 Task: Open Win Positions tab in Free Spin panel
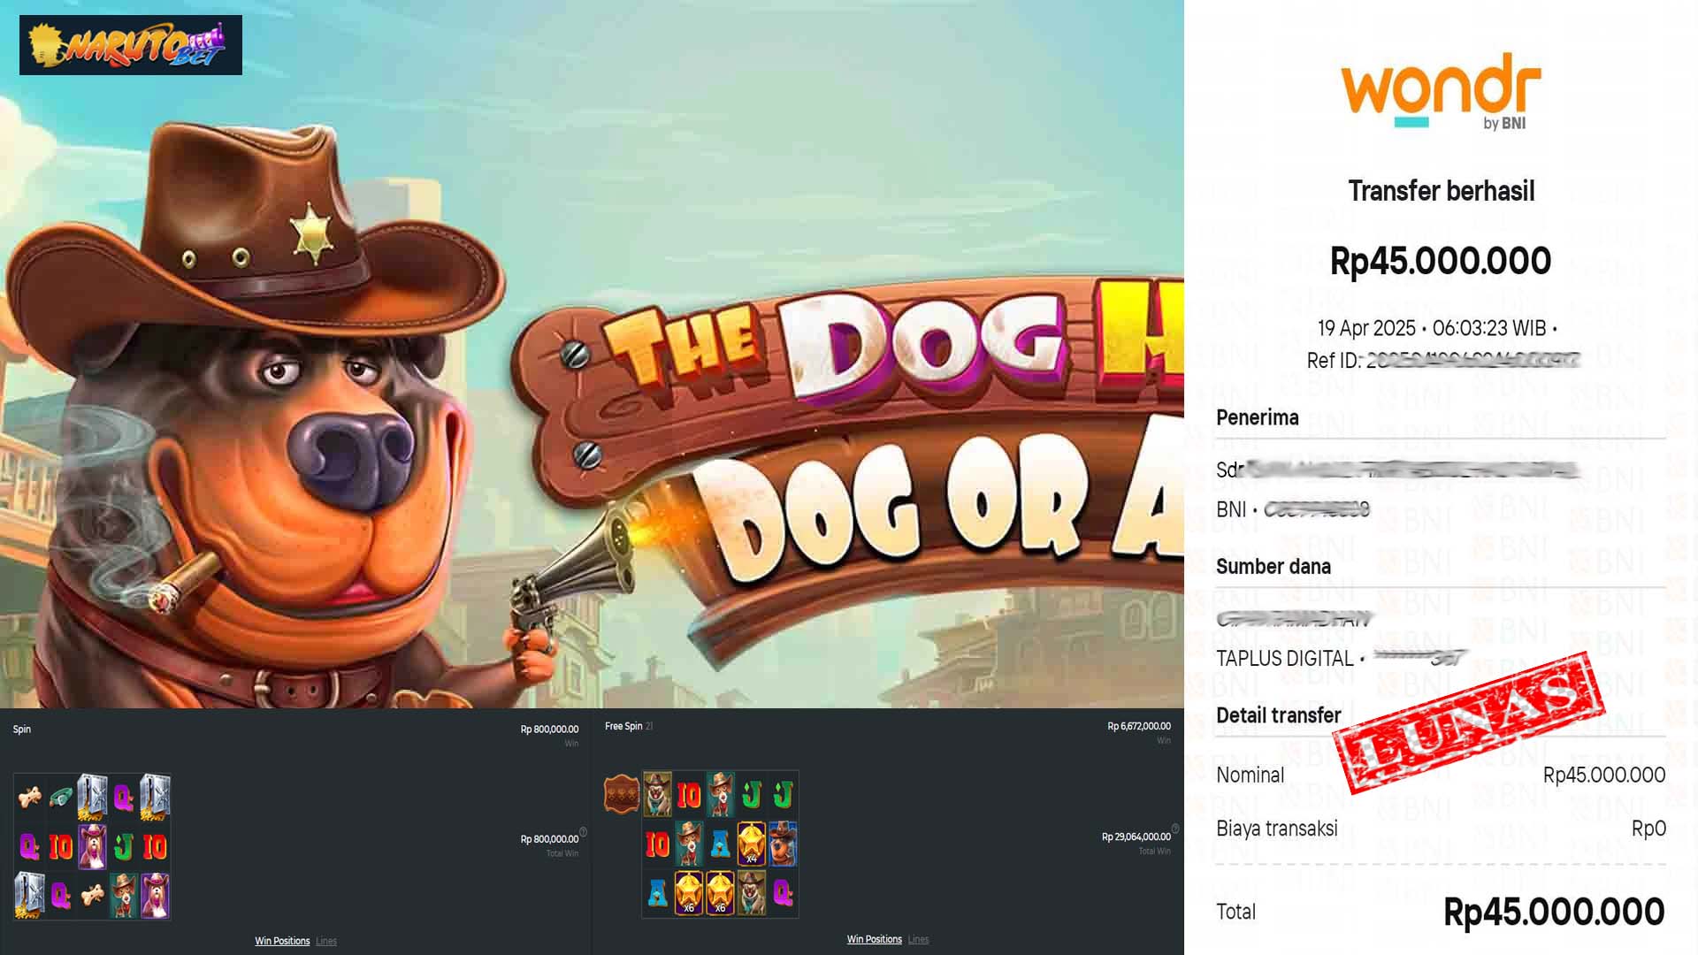(875, 939)
